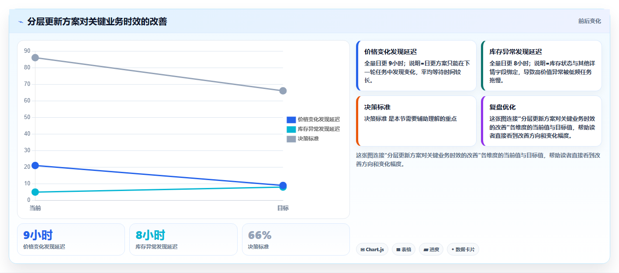Click the 当前 x-axis label
The image size is (619, 273).
click(35, 208)
